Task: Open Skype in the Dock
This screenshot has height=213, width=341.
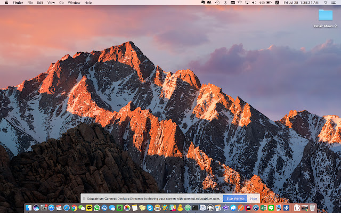Action: coord(150,208)
